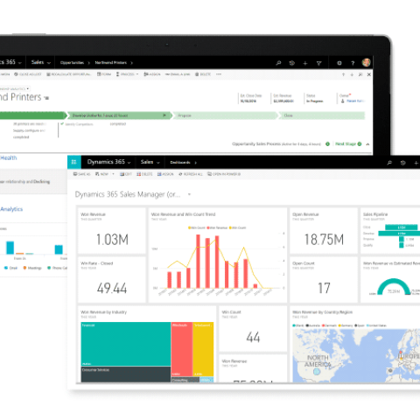Open recent items clock in the Dashboards window

(x=402, y=163)
